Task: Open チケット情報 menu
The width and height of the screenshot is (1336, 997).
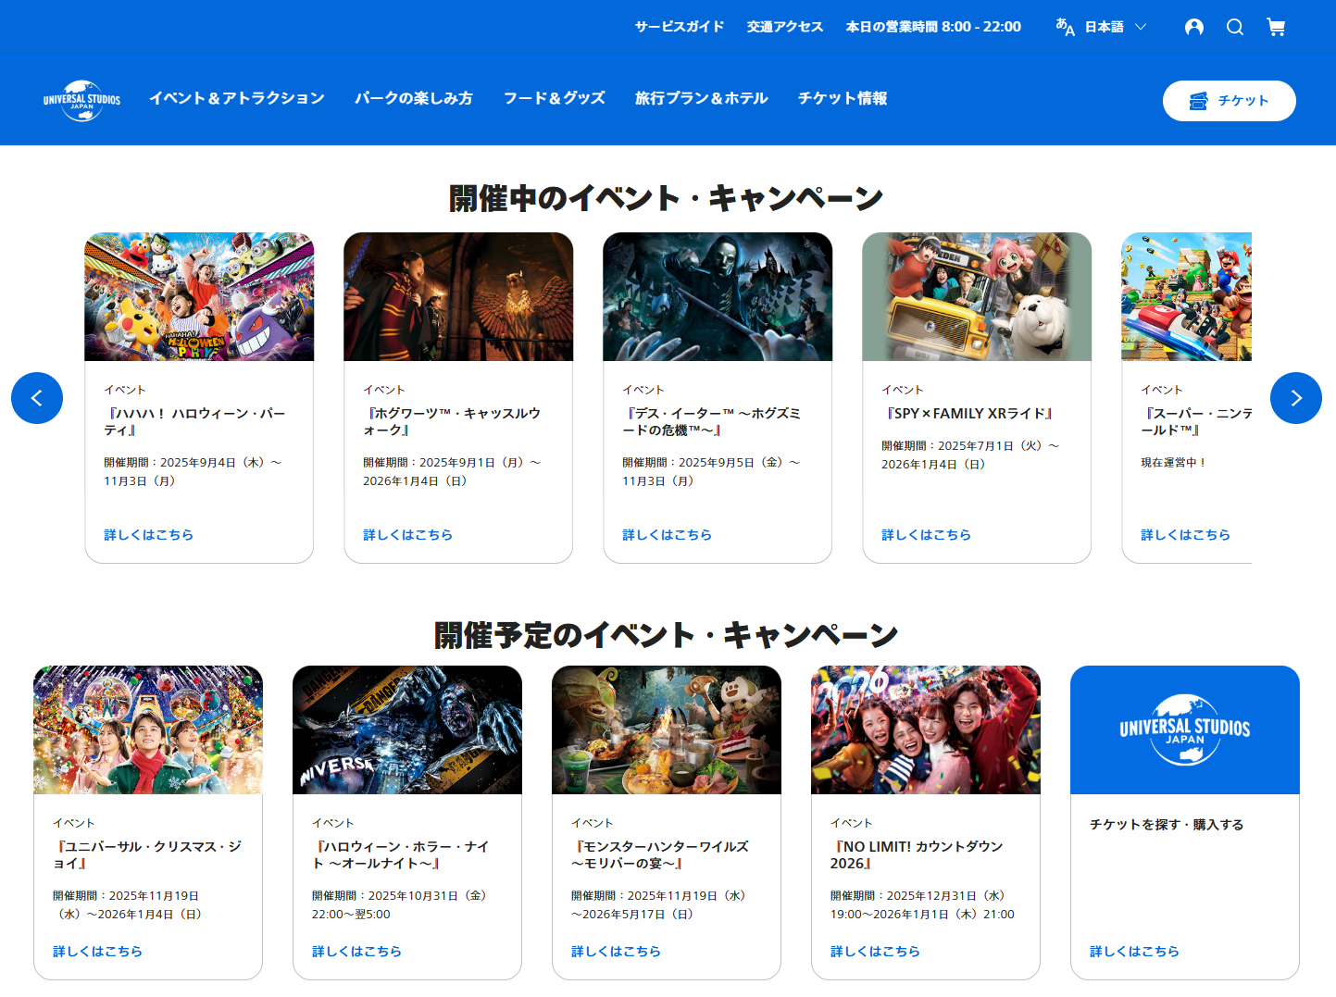Action: 843,98
